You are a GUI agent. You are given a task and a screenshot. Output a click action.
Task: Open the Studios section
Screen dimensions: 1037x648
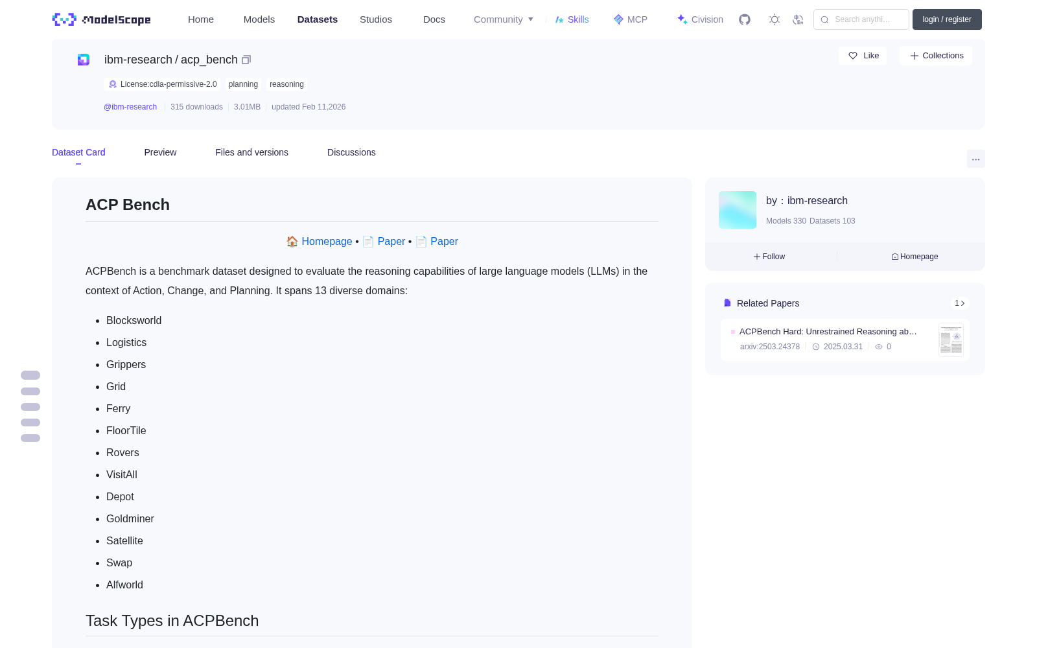376,19
